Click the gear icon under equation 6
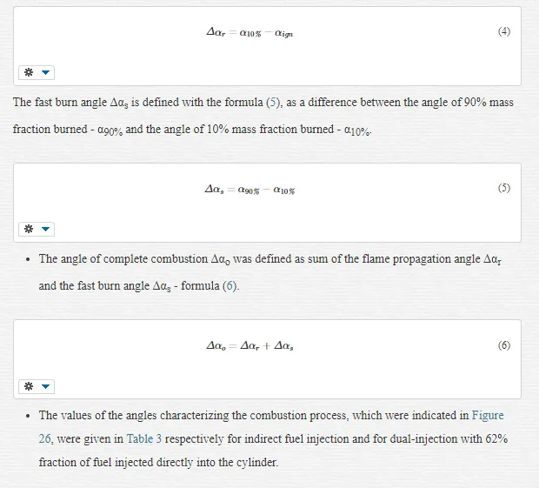 click(29, 386)
